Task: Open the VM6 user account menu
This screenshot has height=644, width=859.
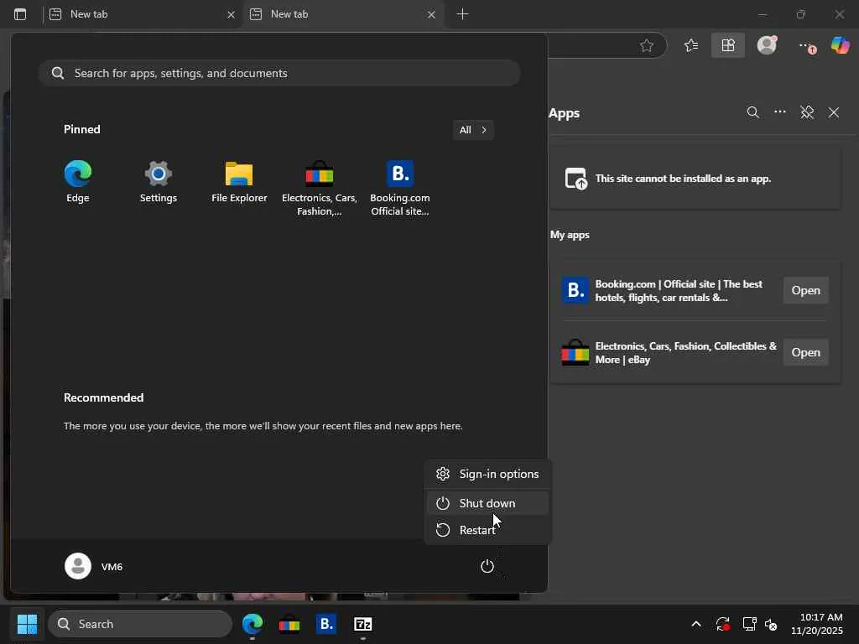Action: click(x=94, y=566)
